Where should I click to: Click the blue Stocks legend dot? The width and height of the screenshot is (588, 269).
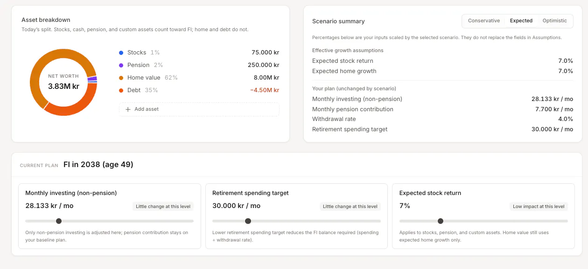pyautogui.click(x=121, y=53)
